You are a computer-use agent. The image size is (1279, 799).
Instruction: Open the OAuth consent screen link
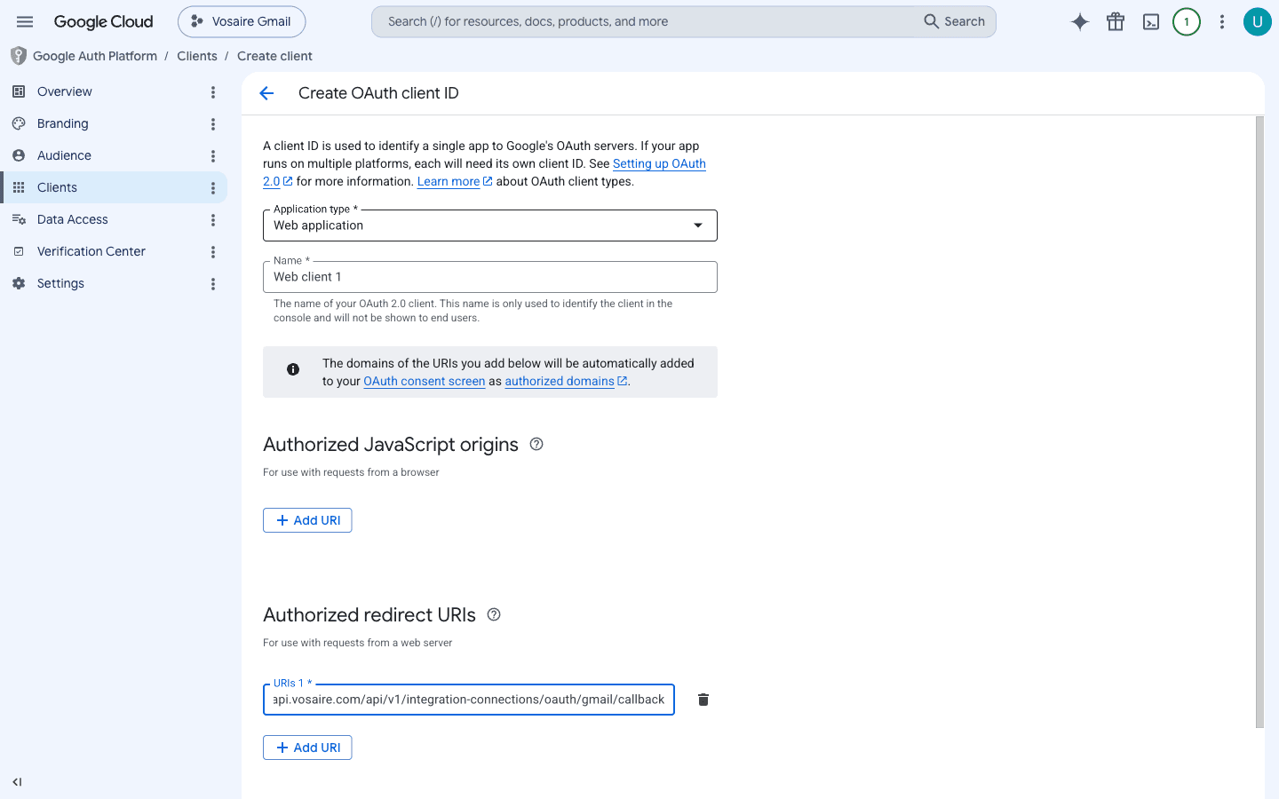click(425, 381)
